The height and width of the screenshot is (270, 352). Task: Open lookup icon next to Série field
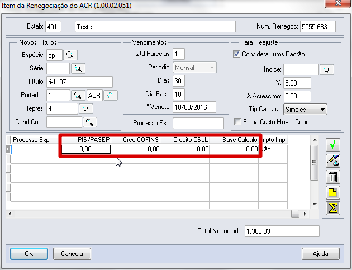tap(78, 69)
